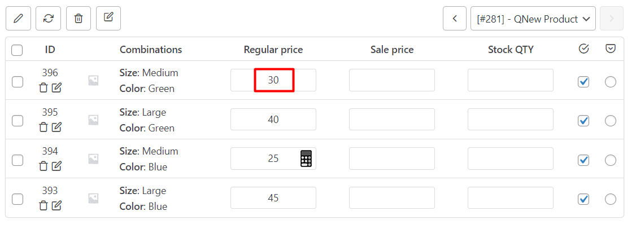Edit variation 395 using its edit icon
636x233 pixels.
(56, 127)
